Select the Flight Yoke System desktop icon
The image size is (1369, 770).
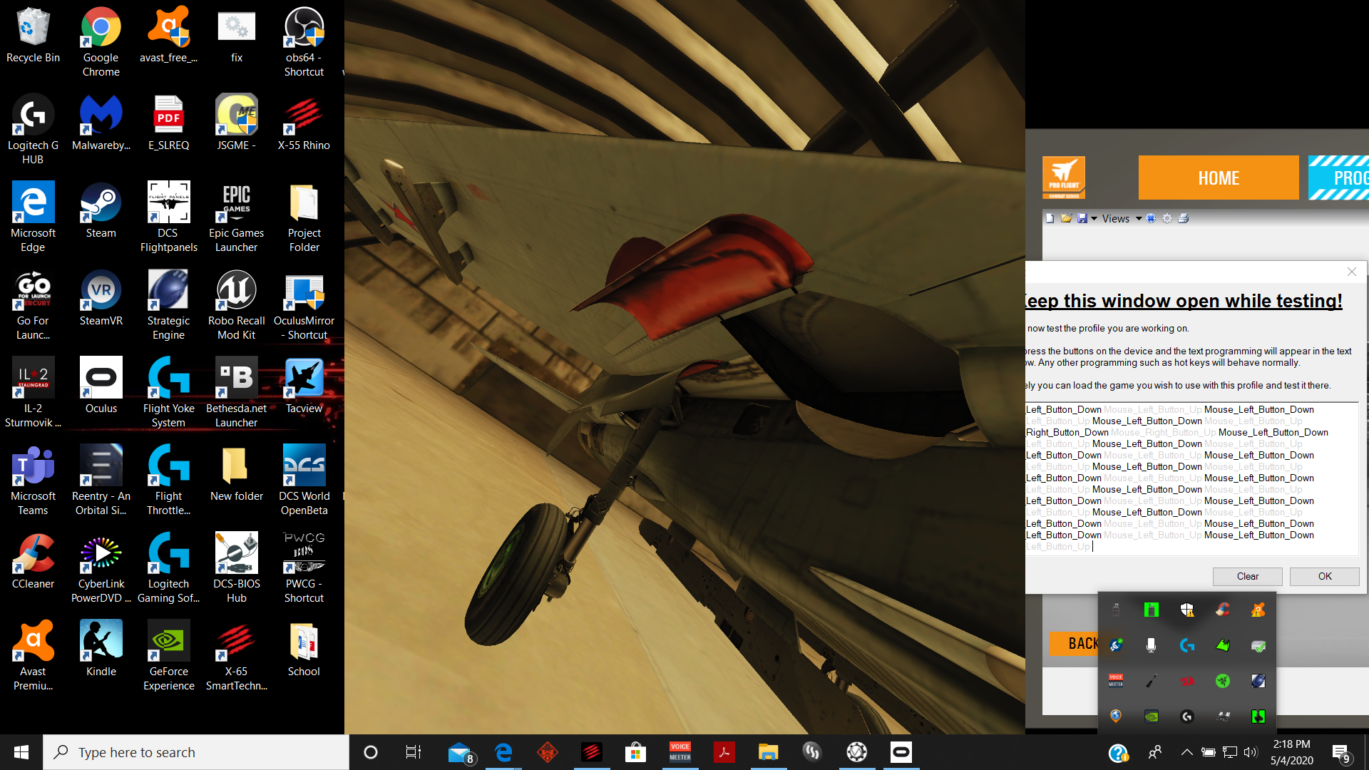[169, 392]
